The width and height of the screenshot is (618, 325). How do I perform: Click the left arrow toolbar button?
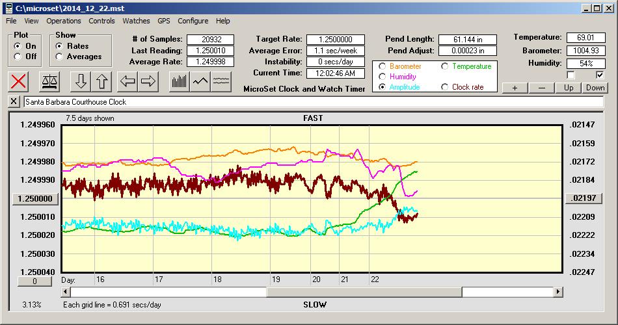click(x=128, y=81)
